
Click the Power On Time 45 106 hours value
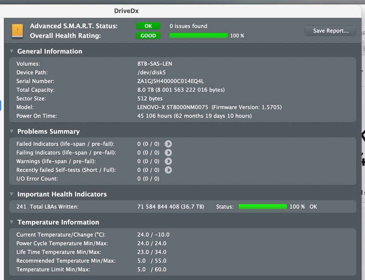coord(194,116)
